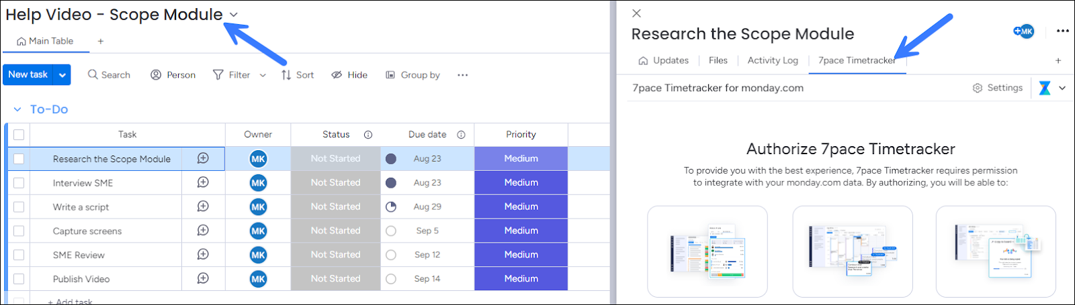Add a new board view next to Main Table

point(101,42)
